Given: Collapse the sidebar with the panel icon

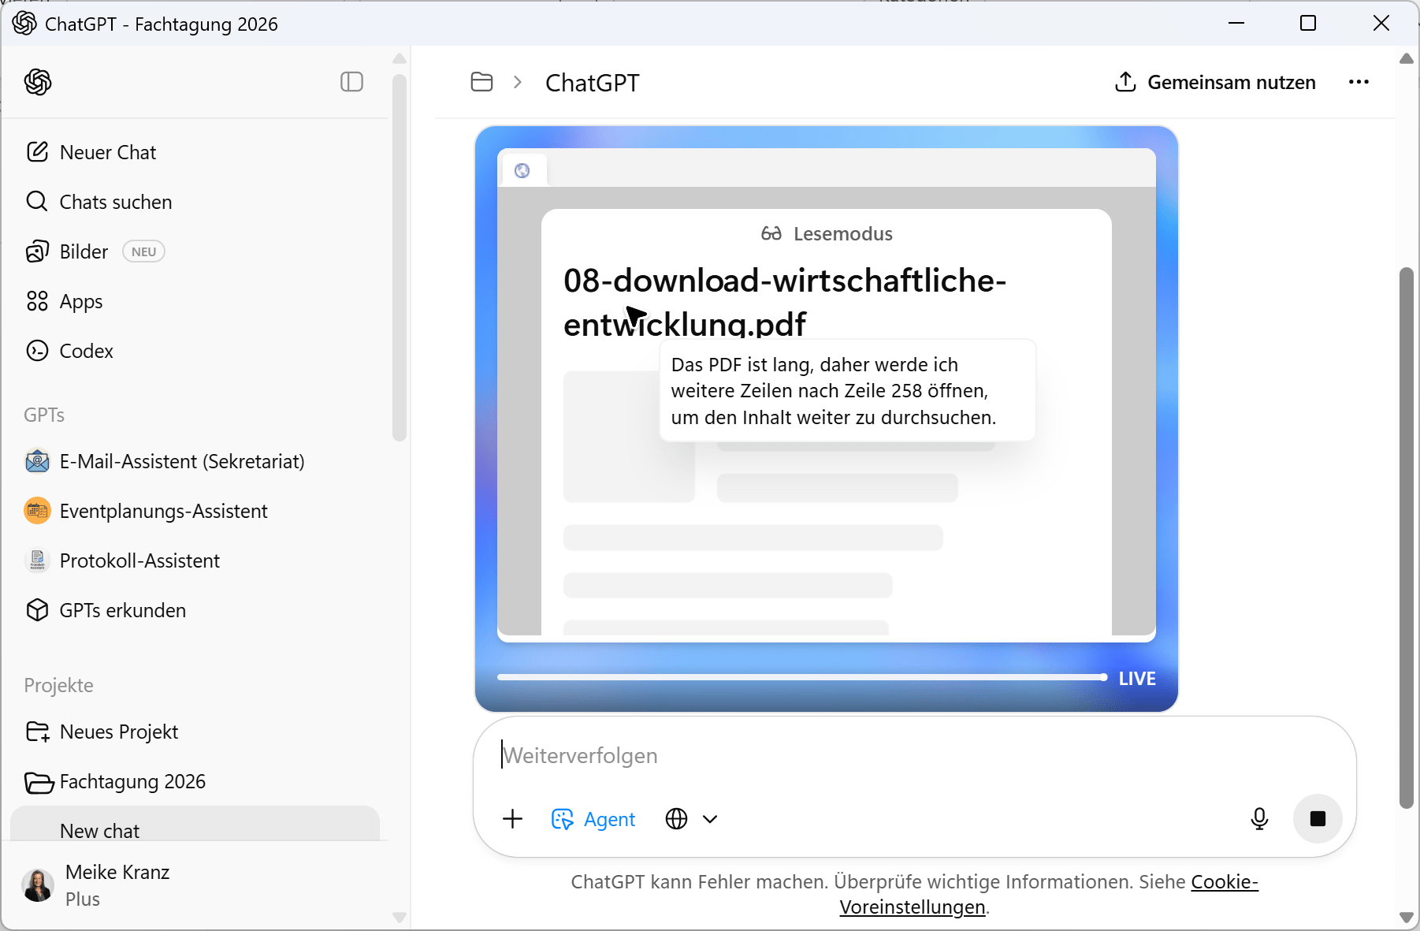Looking at the screenshot, I should pos(351,82).
